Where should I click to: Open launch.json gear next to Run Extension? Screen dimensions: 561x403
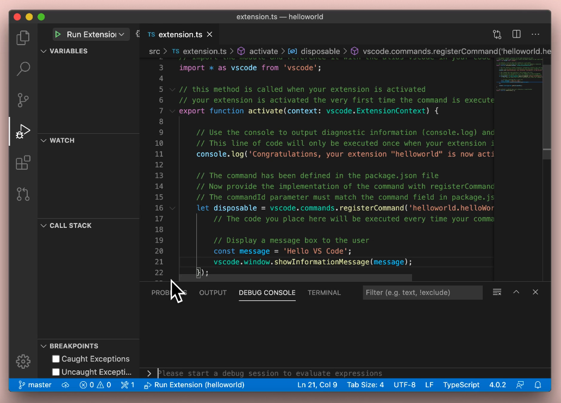[x=138, y=34]
